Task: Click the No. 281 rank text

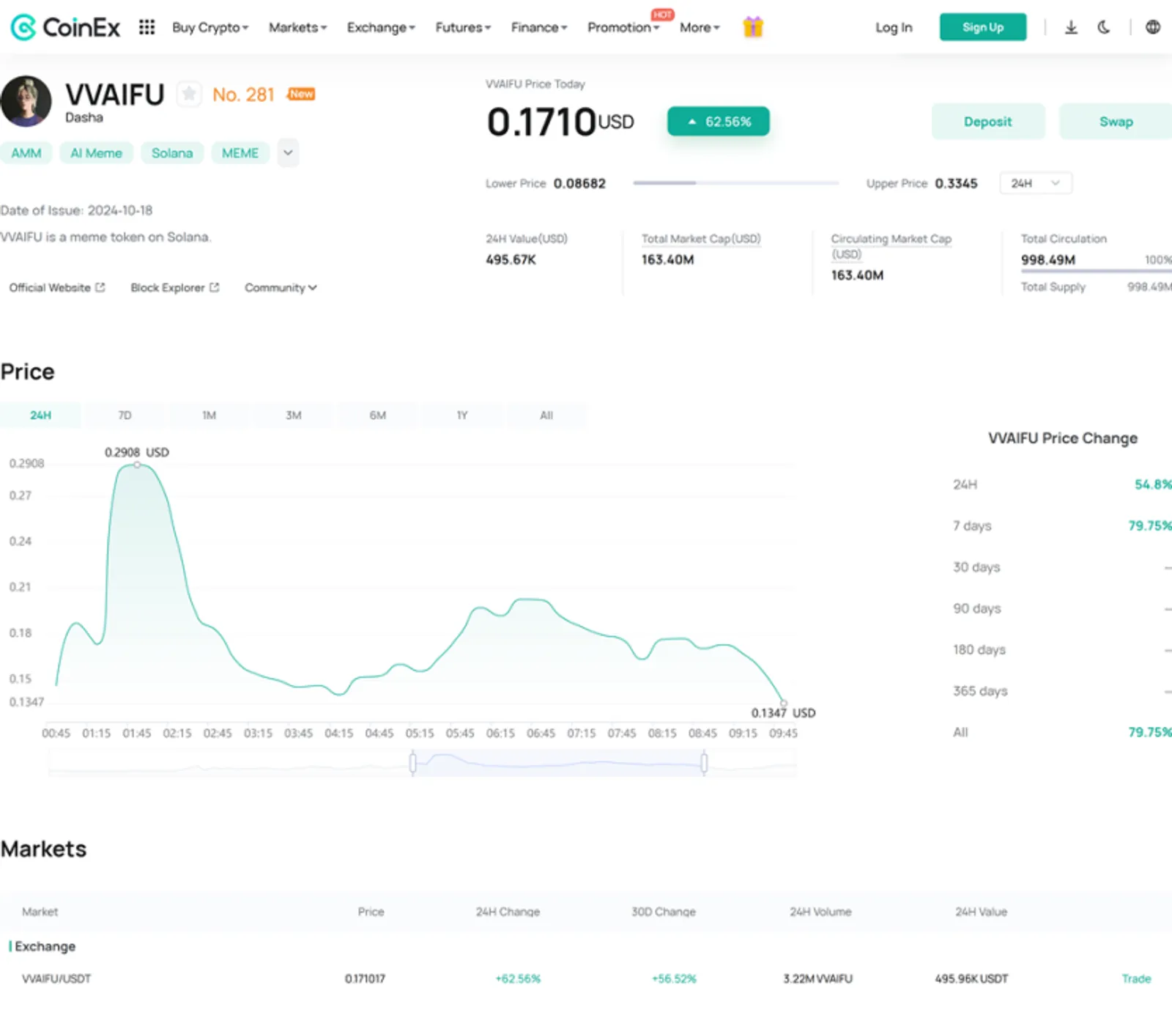Action: 243,95
